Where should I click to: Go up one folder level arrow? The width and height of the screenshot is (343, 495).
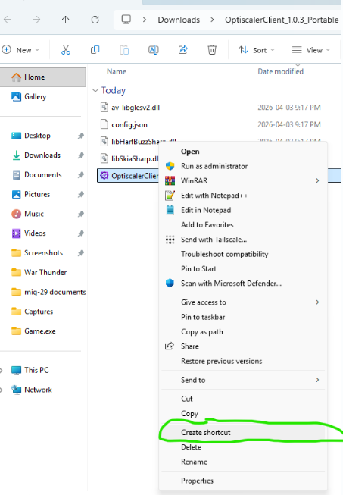coord(66,20)
